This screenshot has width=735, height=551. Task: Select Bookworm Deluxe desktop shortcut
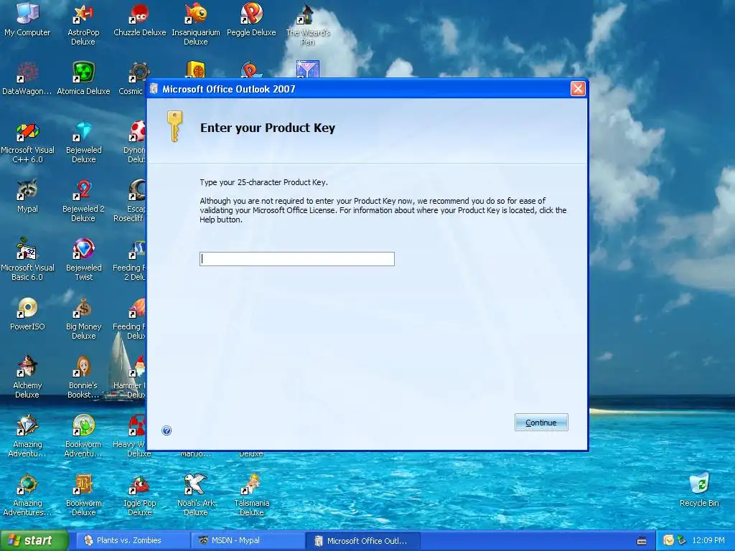[x=83, y=495]
